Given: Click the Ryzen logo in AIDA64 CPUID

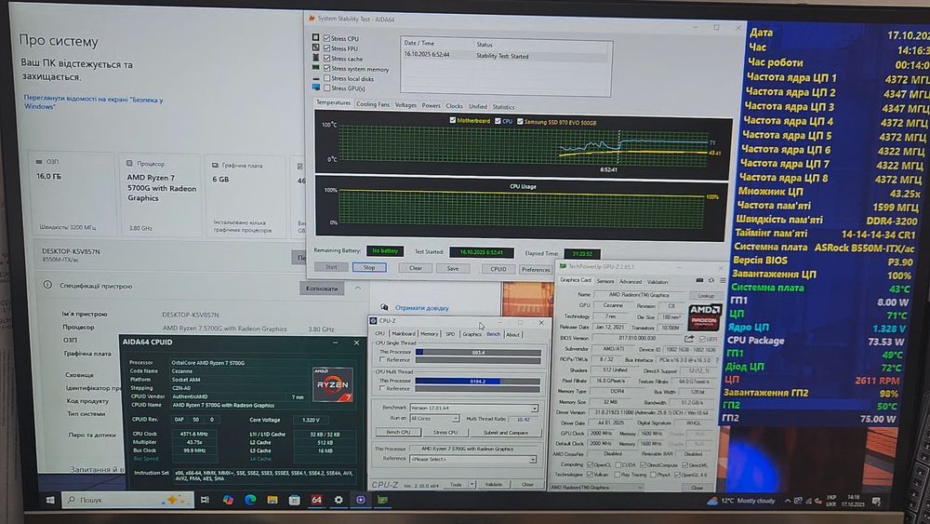Looking at the screenshot, I should [x=333, y=384].
